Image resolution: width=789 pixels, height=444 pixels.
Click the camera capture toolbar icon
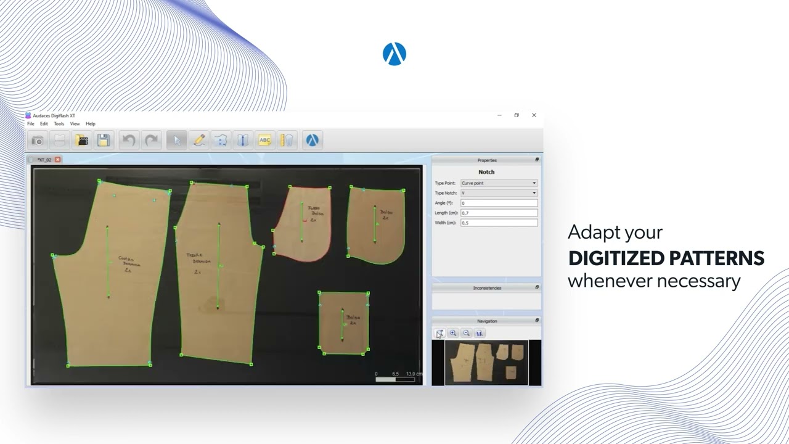(x=38, y=141)
